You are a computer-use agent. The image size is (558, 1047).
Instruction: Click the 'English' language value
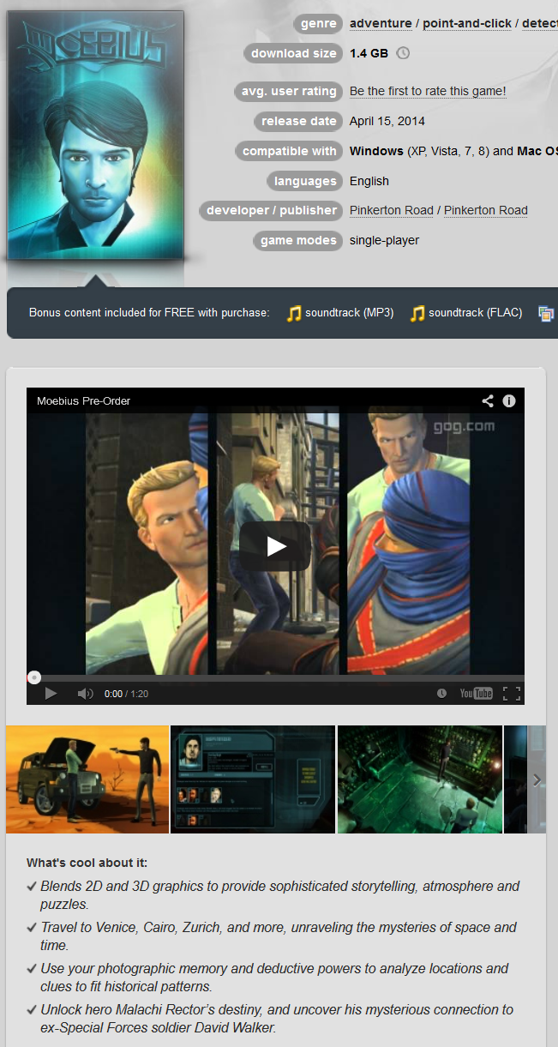[369, 181]
